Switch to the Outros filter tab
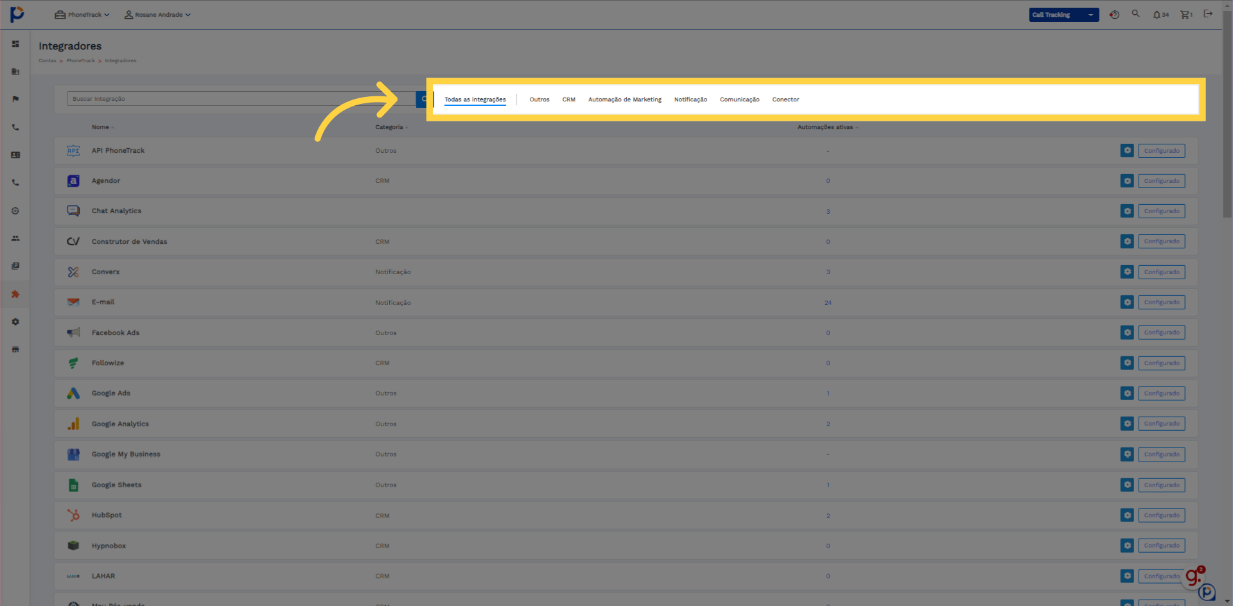Image resolution: width=1233 pixels, height=606 pixels. (539, 100)
